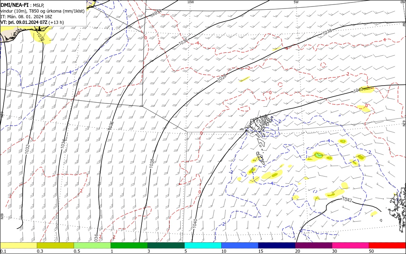
Task: Click the pink 30–50 legend swatch
Action: coord(351,245)
